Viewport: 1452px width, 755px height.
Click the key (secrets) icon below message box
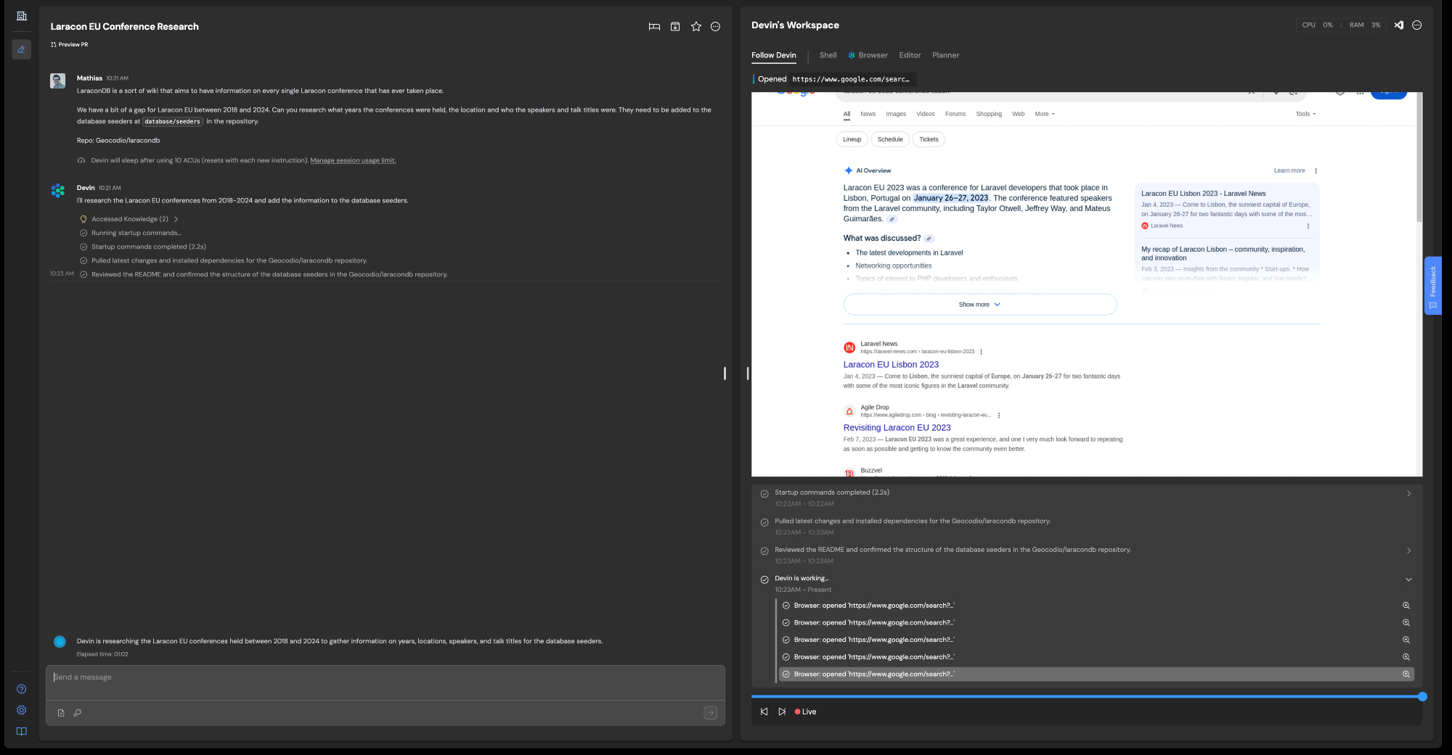(x=78, y=713)
